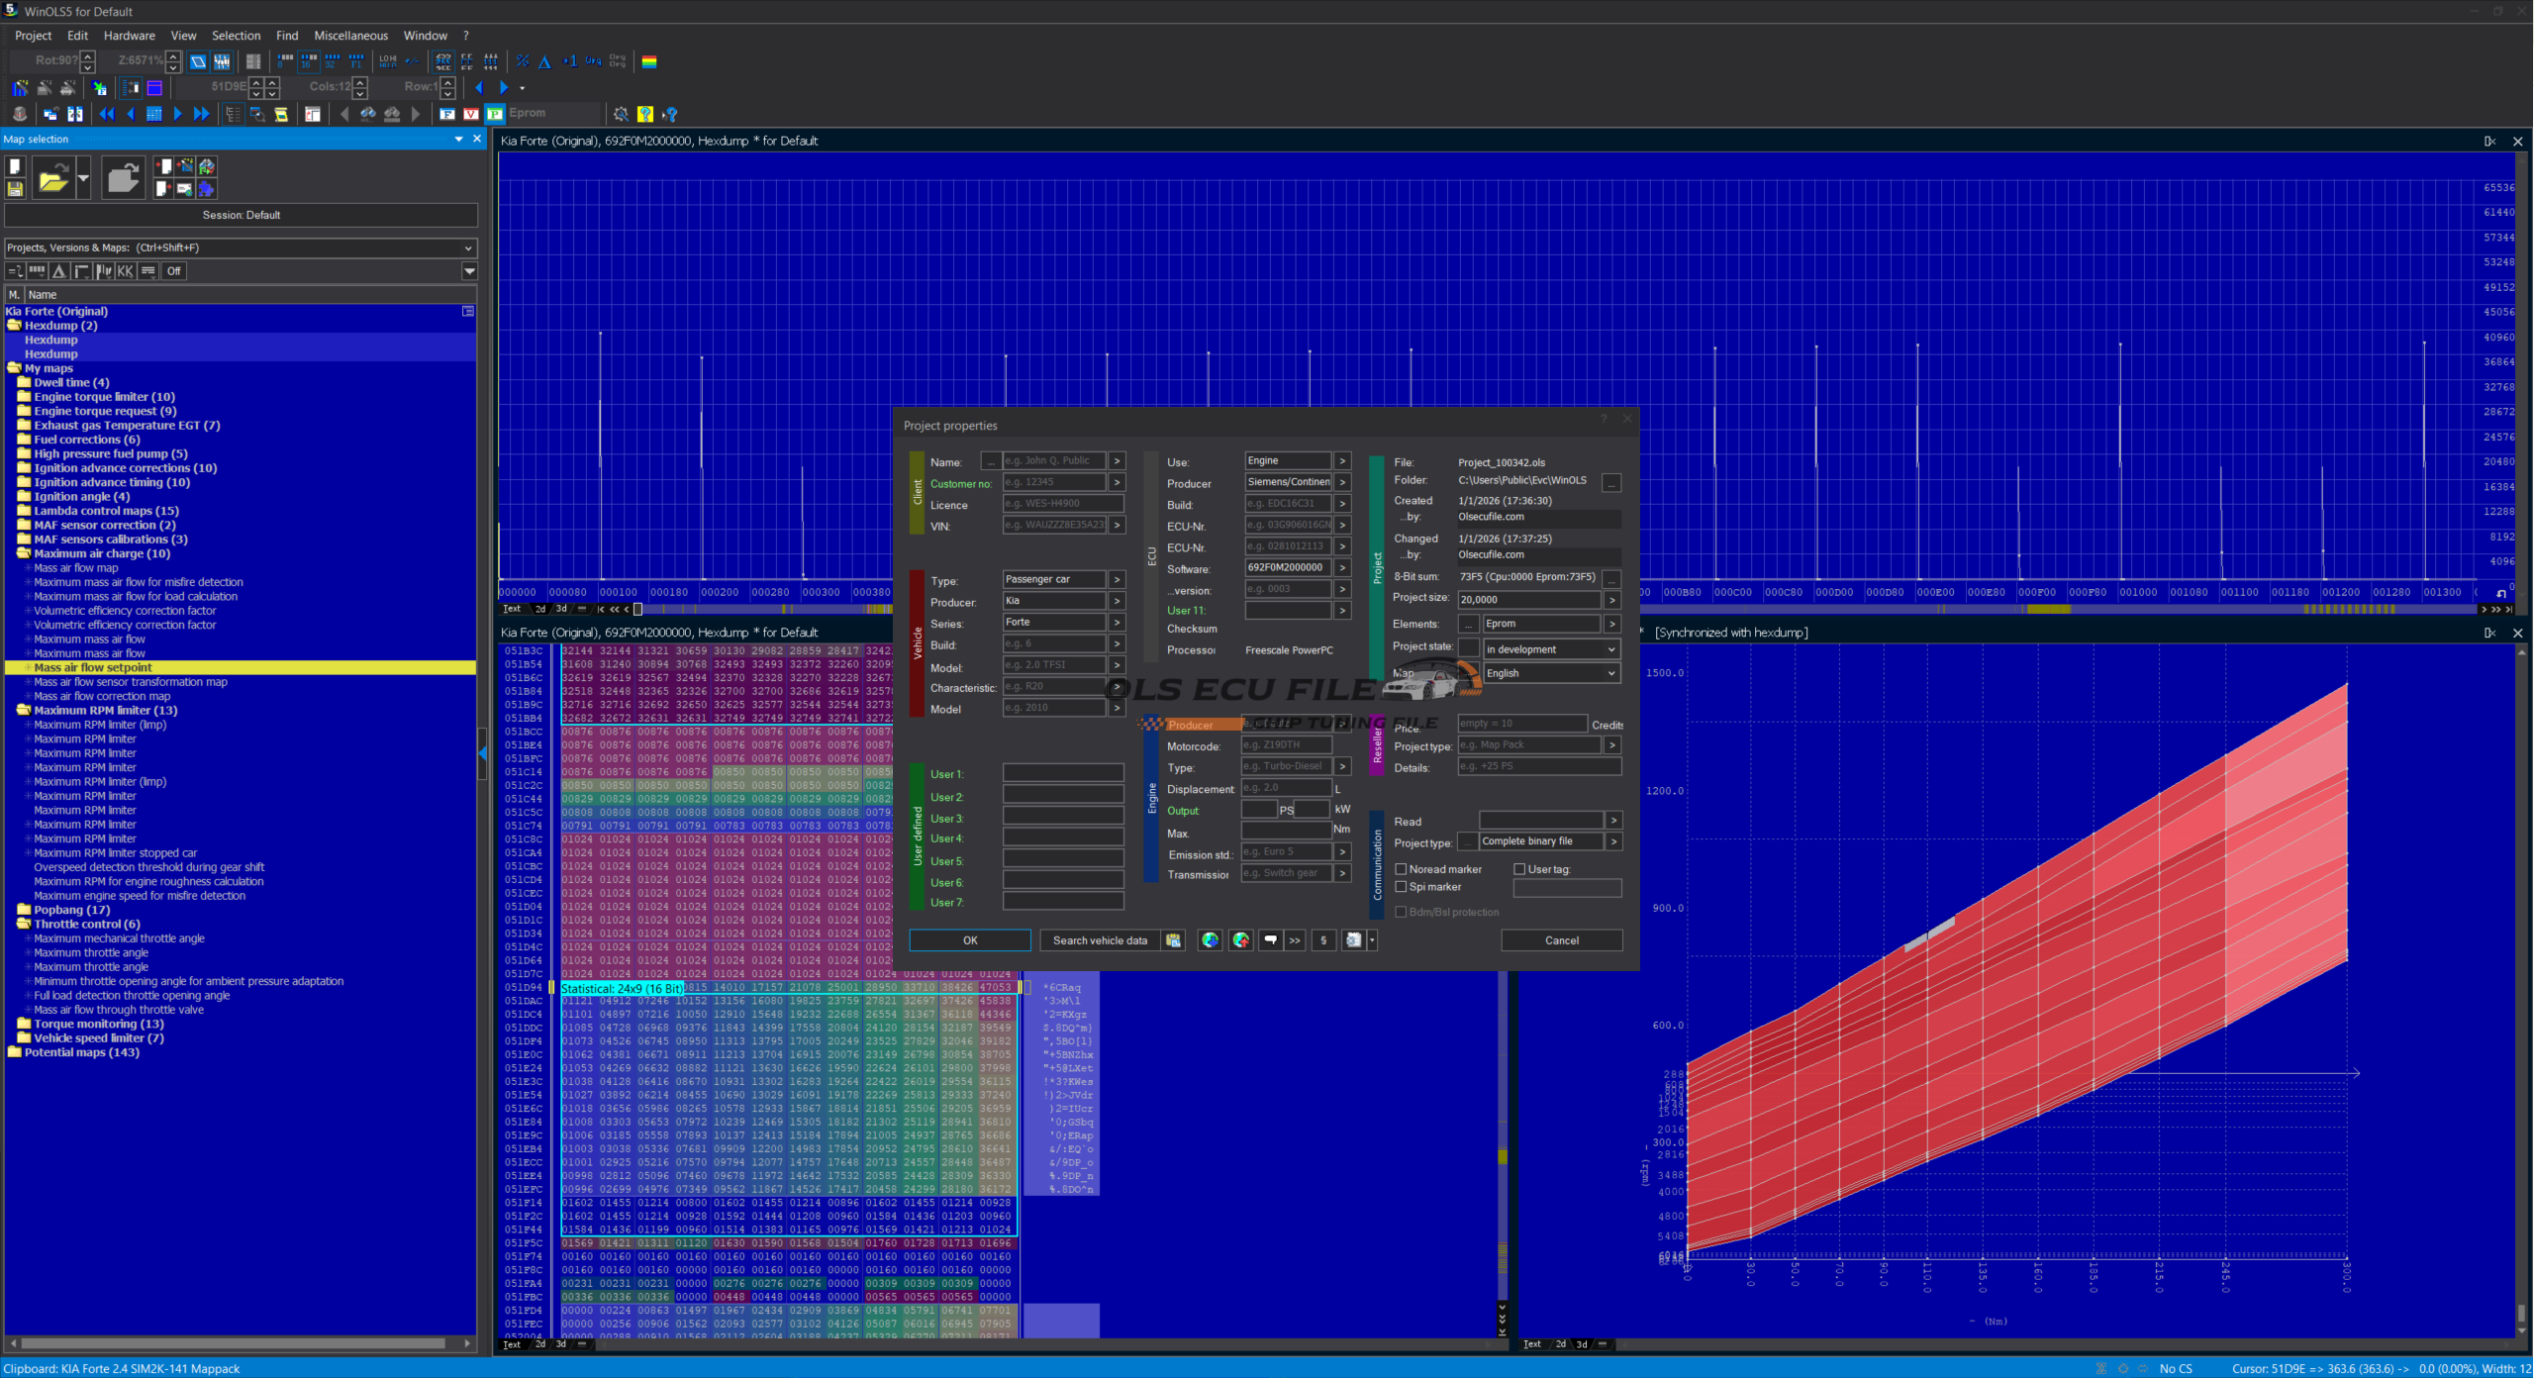Screen dimensions: 2534x1378
Task: Enable the Noread marker checkbox
Action: (1401, 869)
